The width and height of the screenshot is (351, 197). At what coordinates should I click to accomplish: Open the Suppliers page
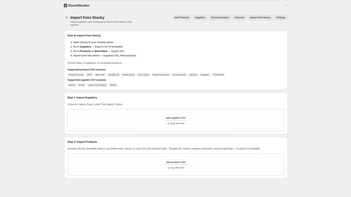pos(200,18)
